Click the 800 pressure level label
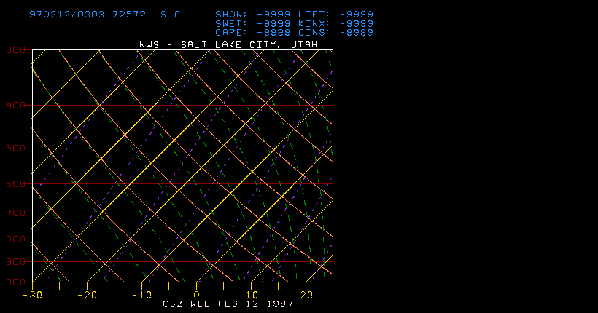The width and height of the screenshot is (598, 313). (x=16, y=239)
